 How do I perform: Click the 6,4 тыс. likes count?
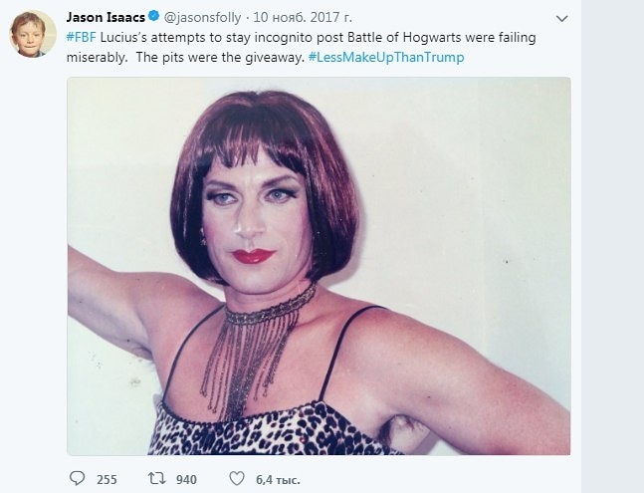276,480
